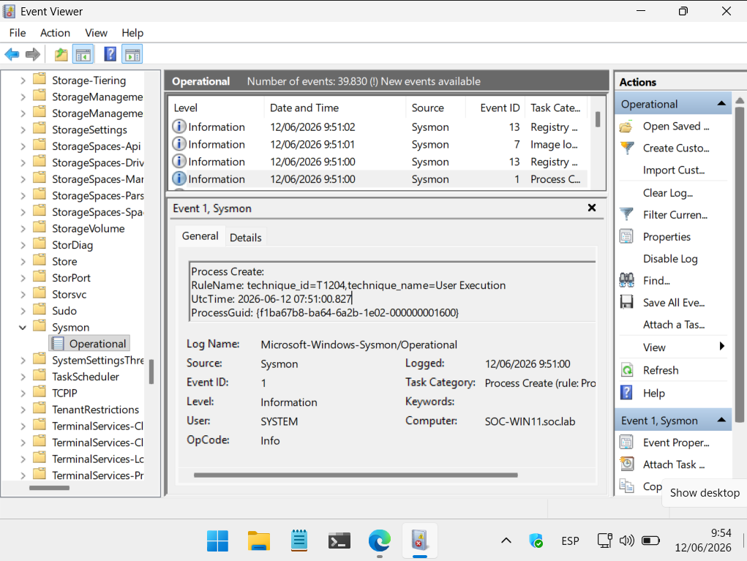Click Import Custom View action
The height and width of the screenshot is (561, 747).
pyautogui.click(x=674, y=170)
